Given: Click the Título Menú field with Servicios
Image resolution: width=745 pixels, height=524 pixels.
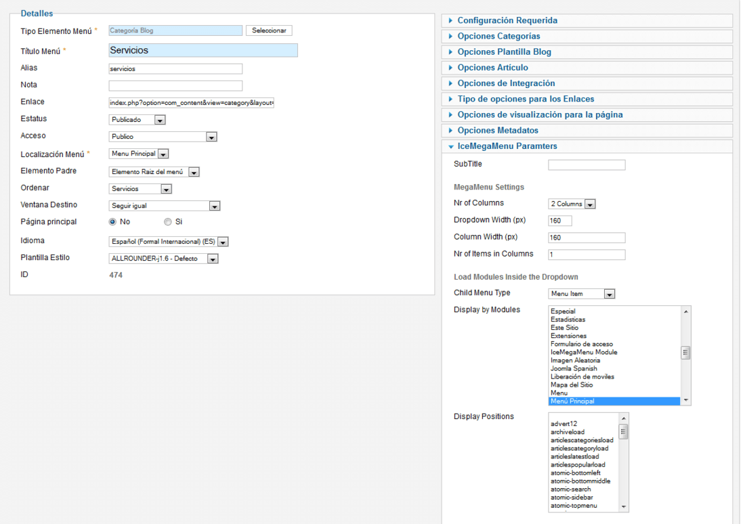Looking at the screenshot, I should point(203,50).
